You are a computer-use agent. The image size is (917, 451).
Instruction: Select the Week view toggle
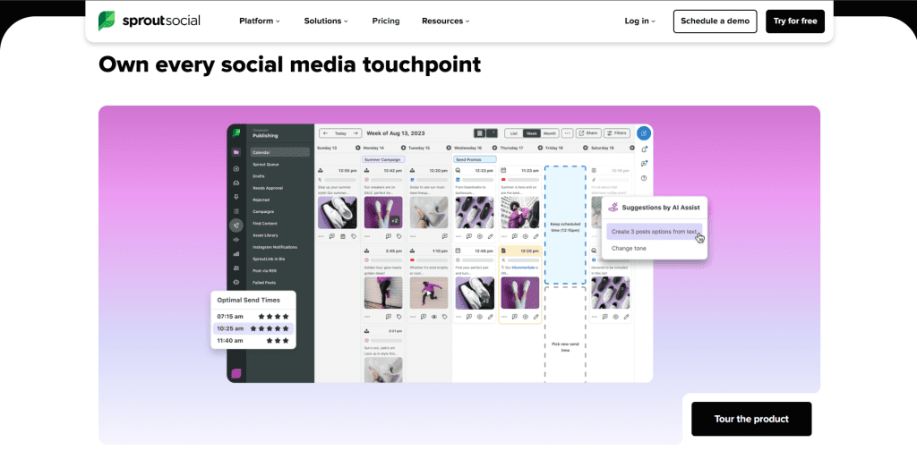531,133
